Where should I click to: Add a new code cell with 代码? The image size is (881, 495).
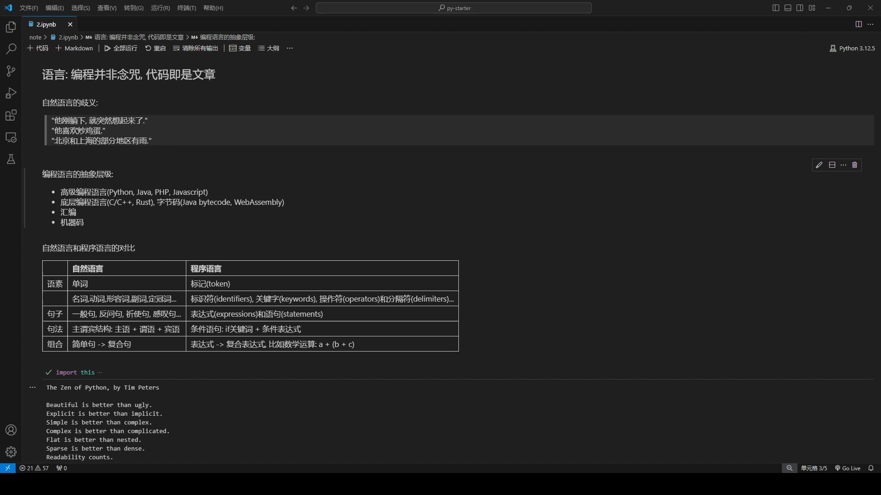38,48
